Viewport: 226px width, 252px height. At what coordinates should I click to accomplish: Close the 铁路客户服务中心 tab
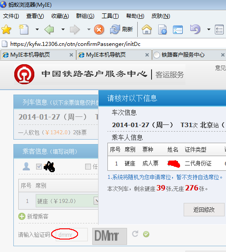point(223,55)
